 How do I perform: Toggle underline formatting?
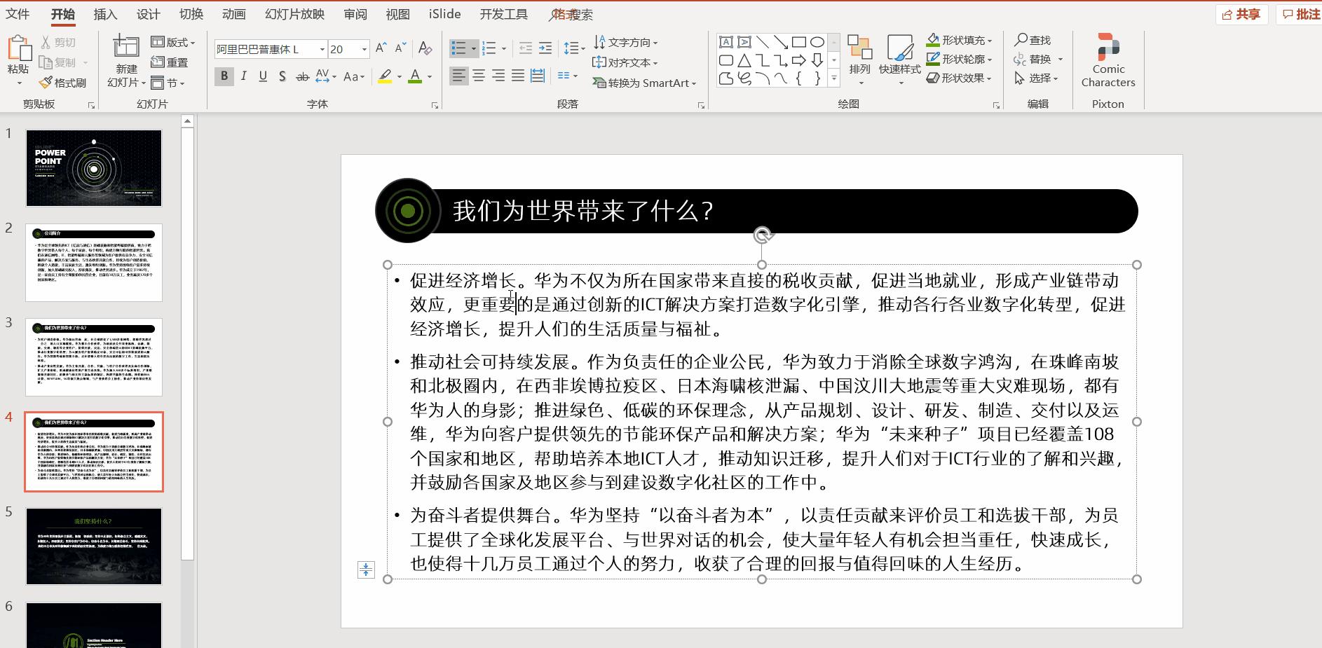[x=263, y=76]
